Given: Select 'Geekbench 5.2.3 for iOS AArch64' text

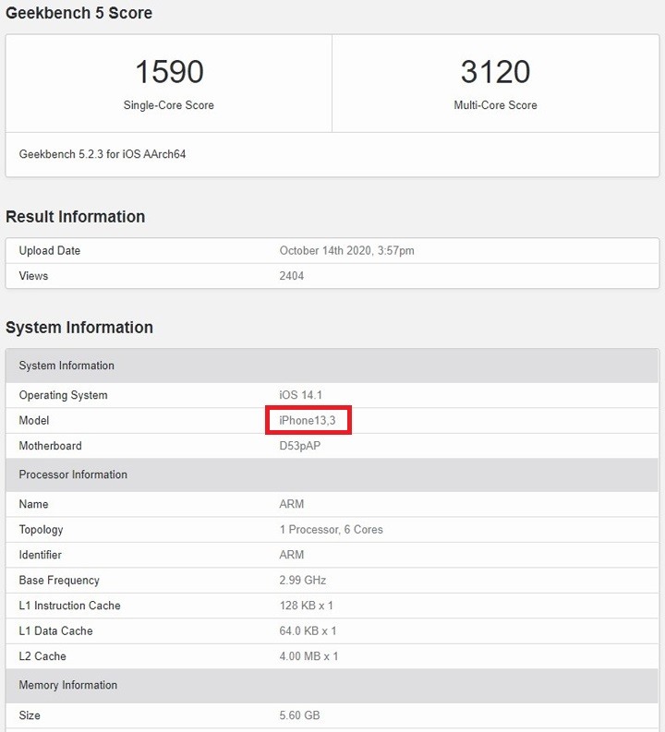Looking at the screenshot, I should (103, 154).
